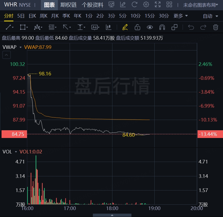Click the 84.75 current price label
Image resolution: width=223 pixels, height=217 pixels.
pos(14,134)
